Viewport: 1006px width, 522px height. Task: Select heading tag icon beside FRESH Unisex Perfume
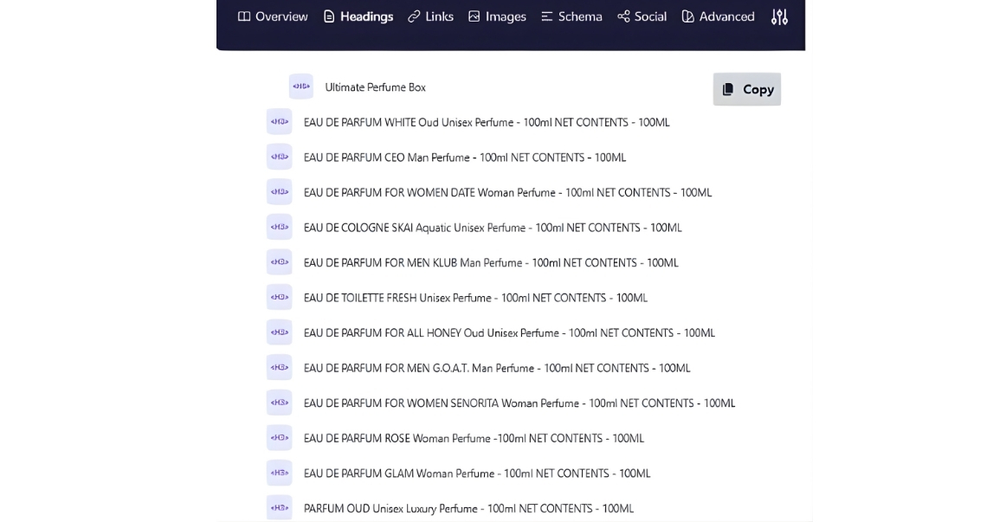tap(279, 298)
